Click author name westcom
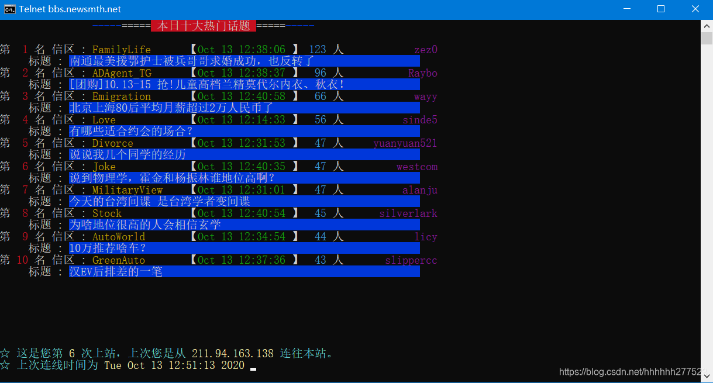 417,167
